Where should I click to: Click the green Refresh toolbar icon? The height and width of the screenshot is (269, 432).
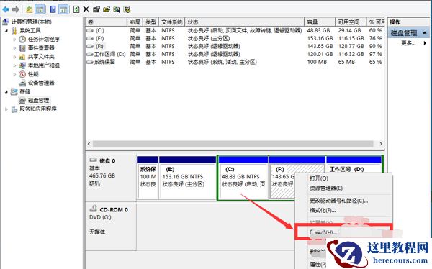click(x=76, y=9)
